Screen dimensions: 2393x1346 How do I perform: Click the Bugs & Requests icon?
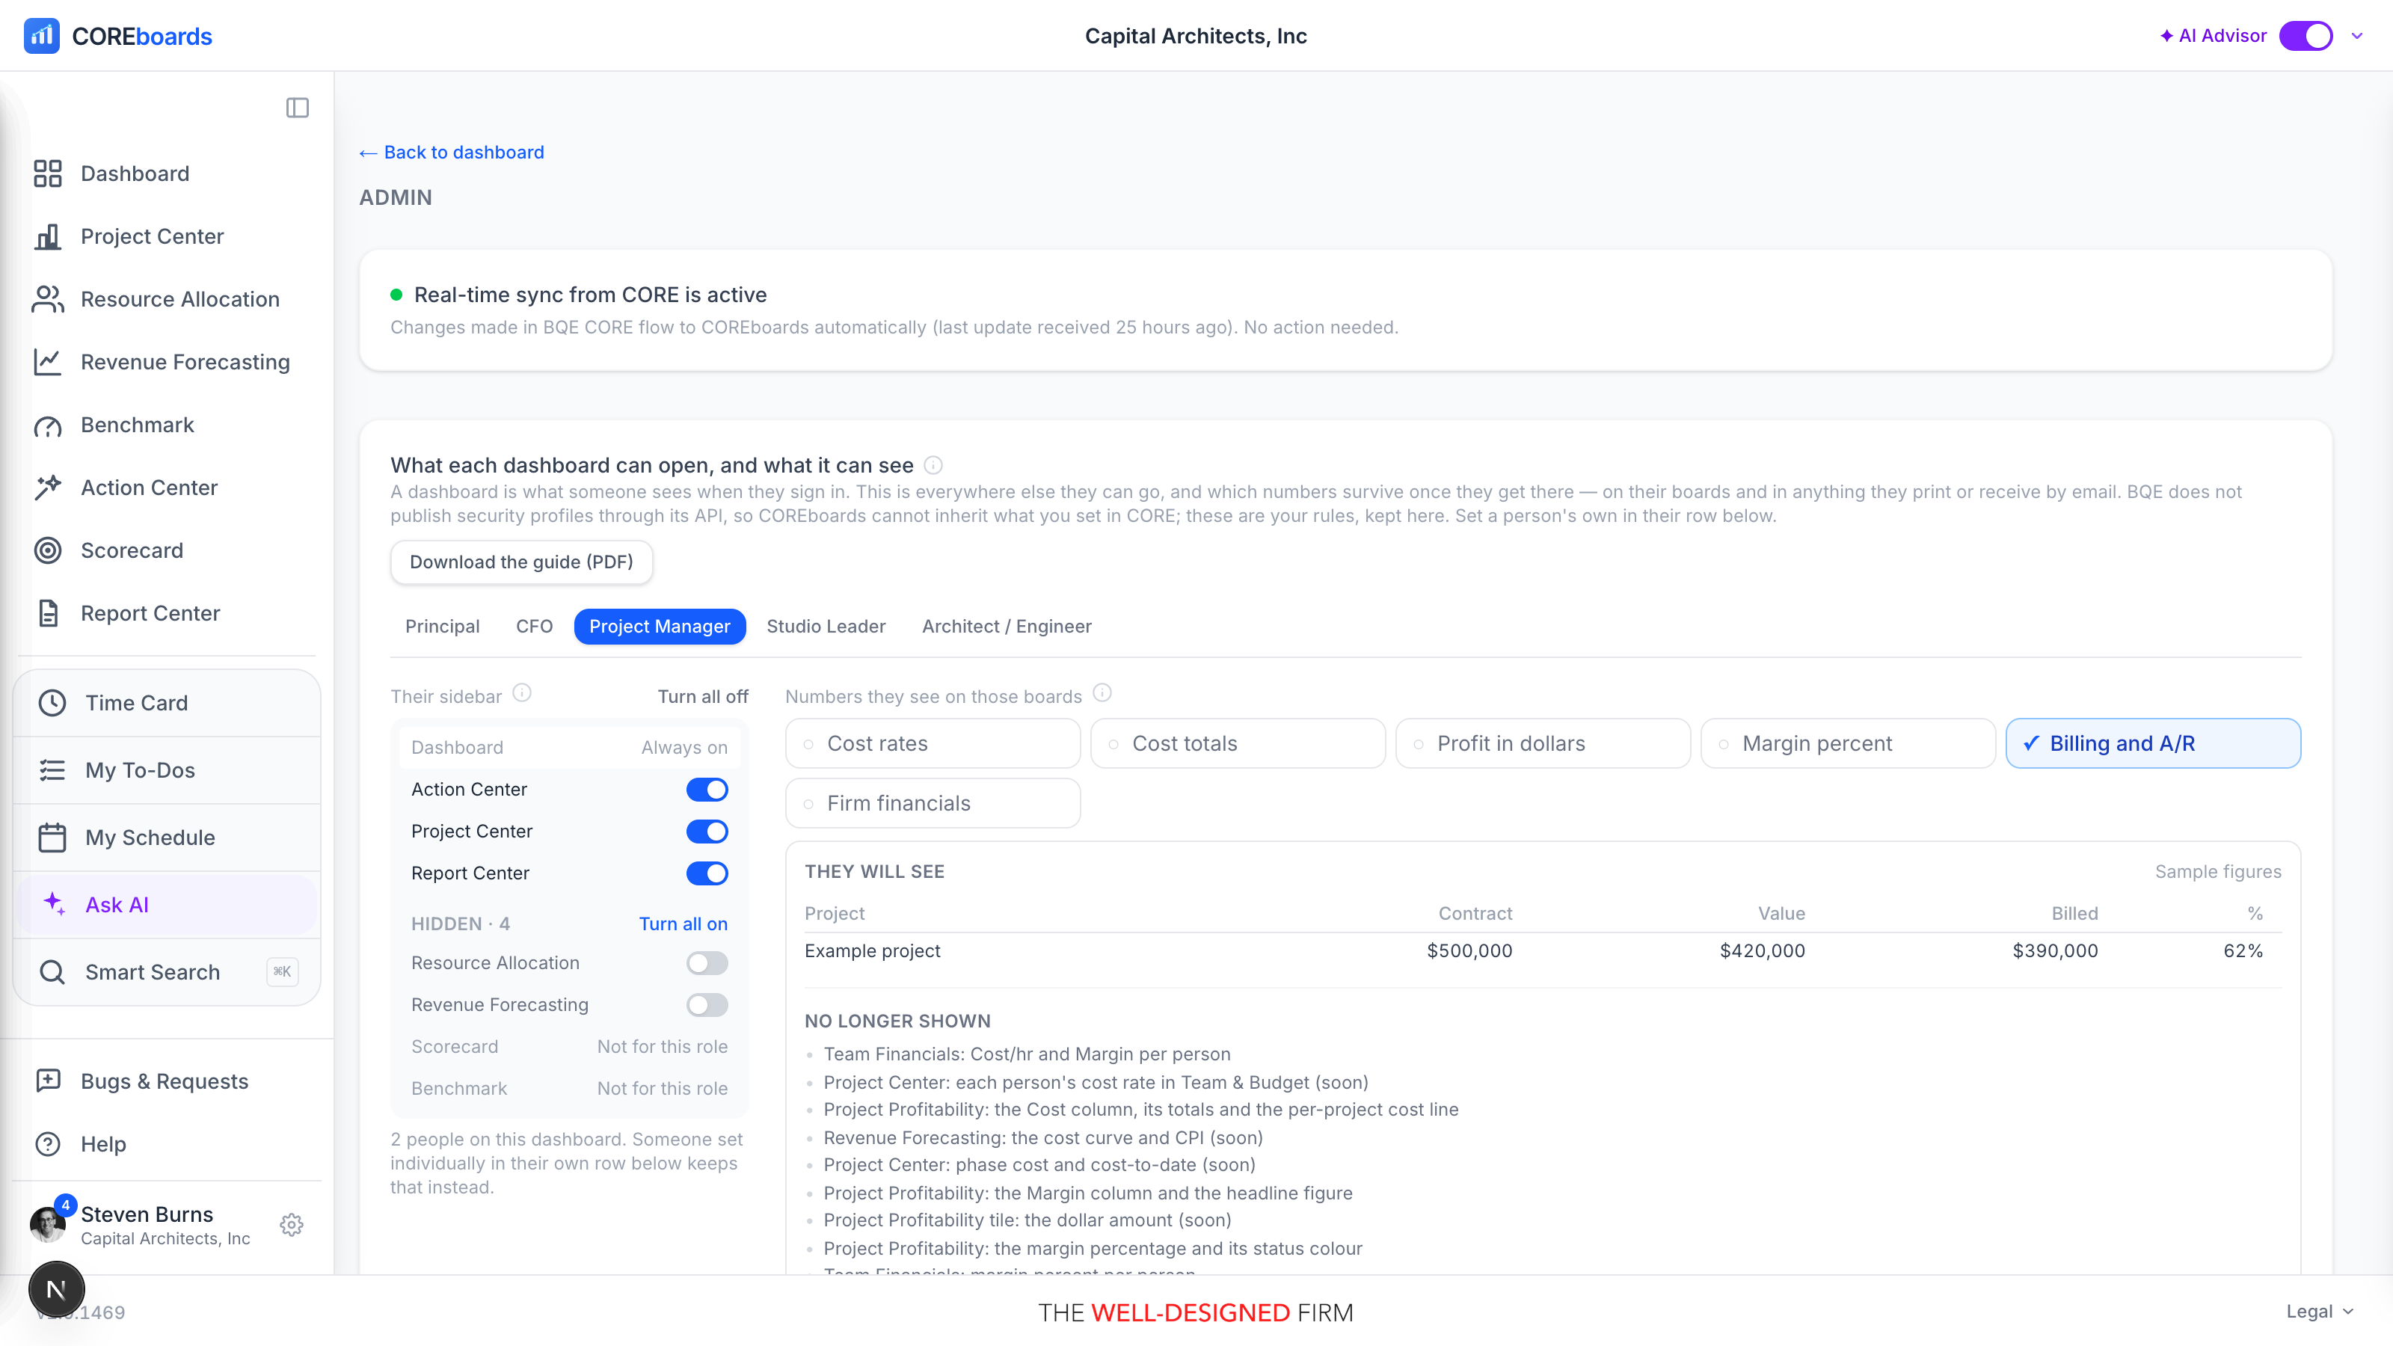(47, 1081)
